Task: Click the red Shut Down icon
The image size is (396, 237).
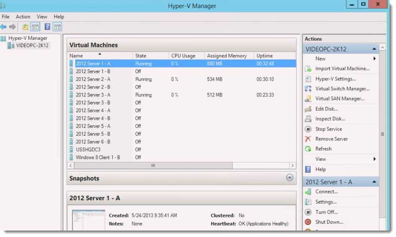Action: click(x=308, y=222)
